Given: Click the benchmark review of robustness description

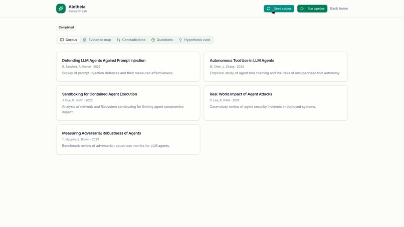Looking at the screenshot, I should pyautogui.click(x=116, y=146).
